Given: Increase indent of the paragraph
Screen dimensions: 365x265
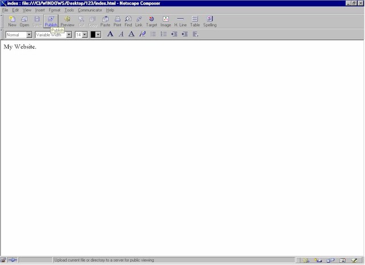Looking at the screenshot, I should click(185, 34).
